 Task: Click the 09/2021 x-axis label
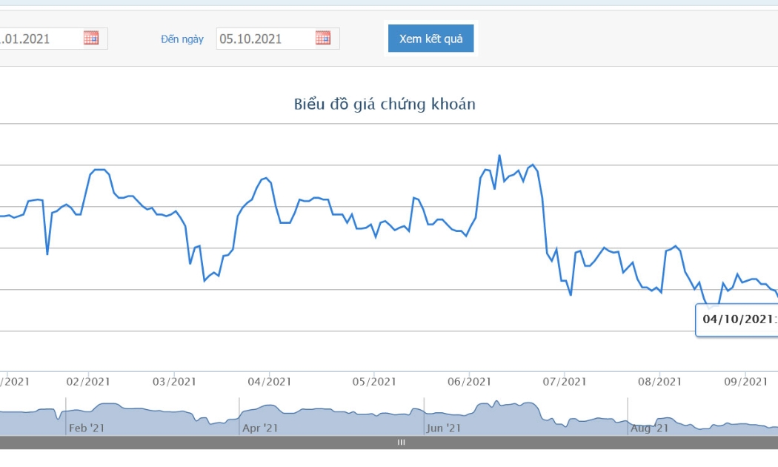coord(745,382)
